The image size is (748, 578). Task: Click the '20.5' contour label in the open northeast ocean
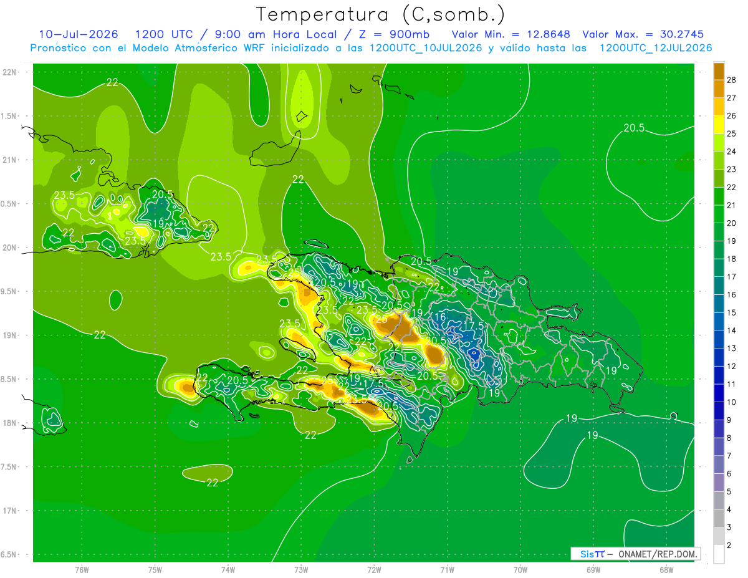coord(634,128)
